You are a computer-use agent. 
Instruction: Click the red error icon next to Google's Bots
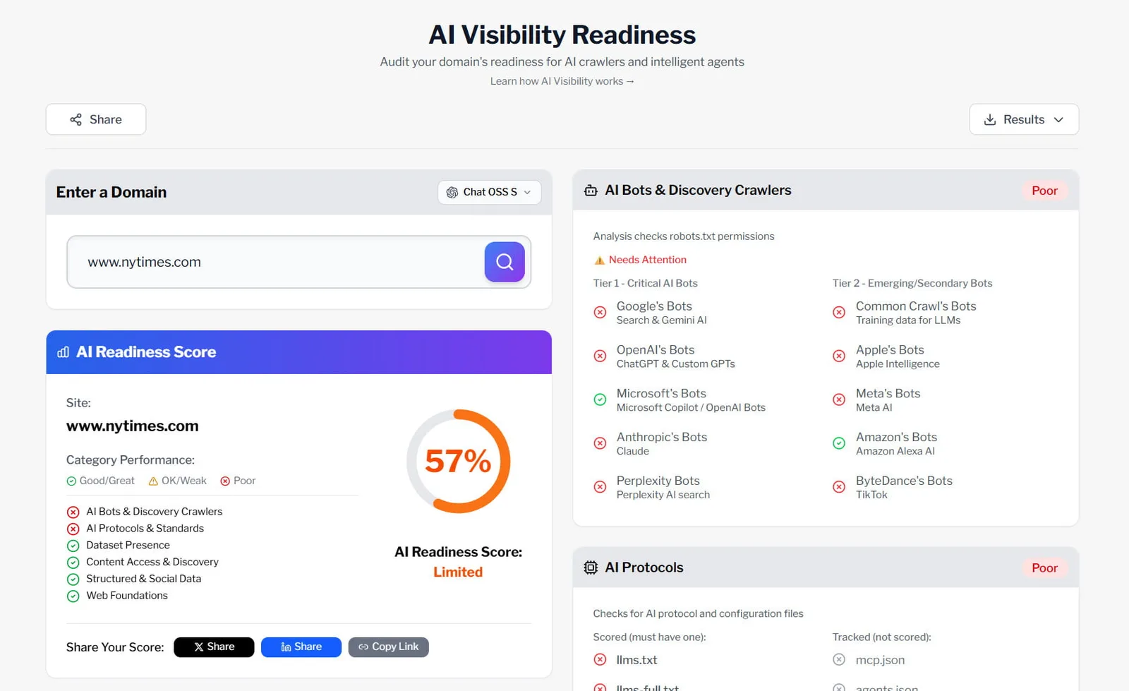(600, 312)
